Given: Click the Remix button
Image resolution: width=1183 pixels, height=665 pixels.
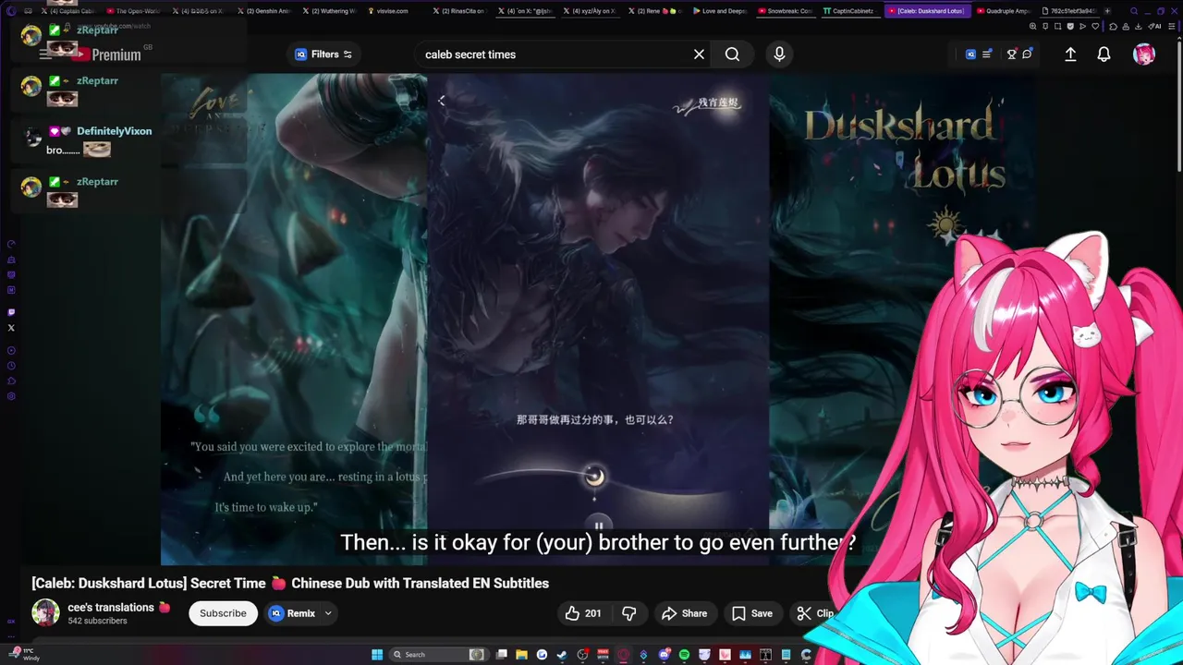Looking at the screenshot, I should [292, 613].
